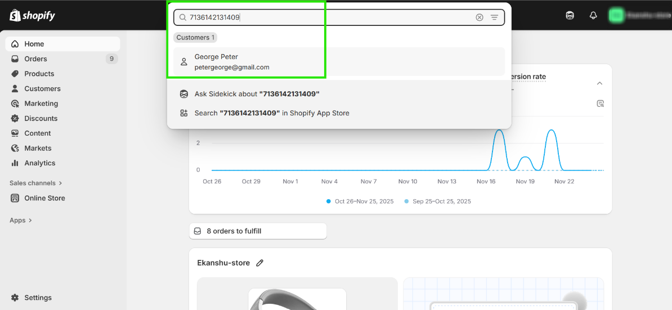672x310 pixels.
Task: Click petergeorge@gmail.com email text
Action: pyautogui.click(x=232, y=67)
